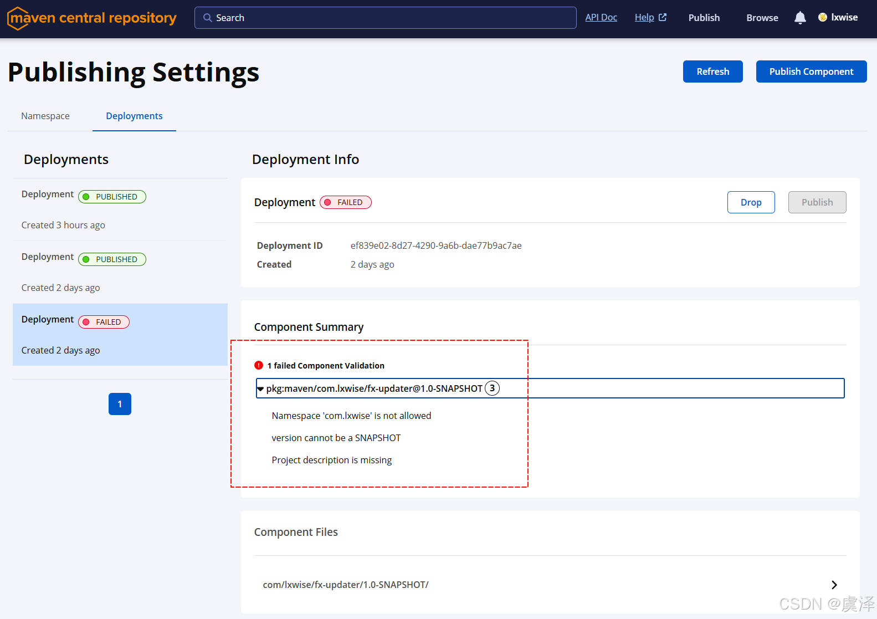The width and height of the screenshot is (877, 619).
Task: Click the com/lxwise/fx-updater/1.0-SNAPSHOT/ path text
Action: tap(346, 585)
